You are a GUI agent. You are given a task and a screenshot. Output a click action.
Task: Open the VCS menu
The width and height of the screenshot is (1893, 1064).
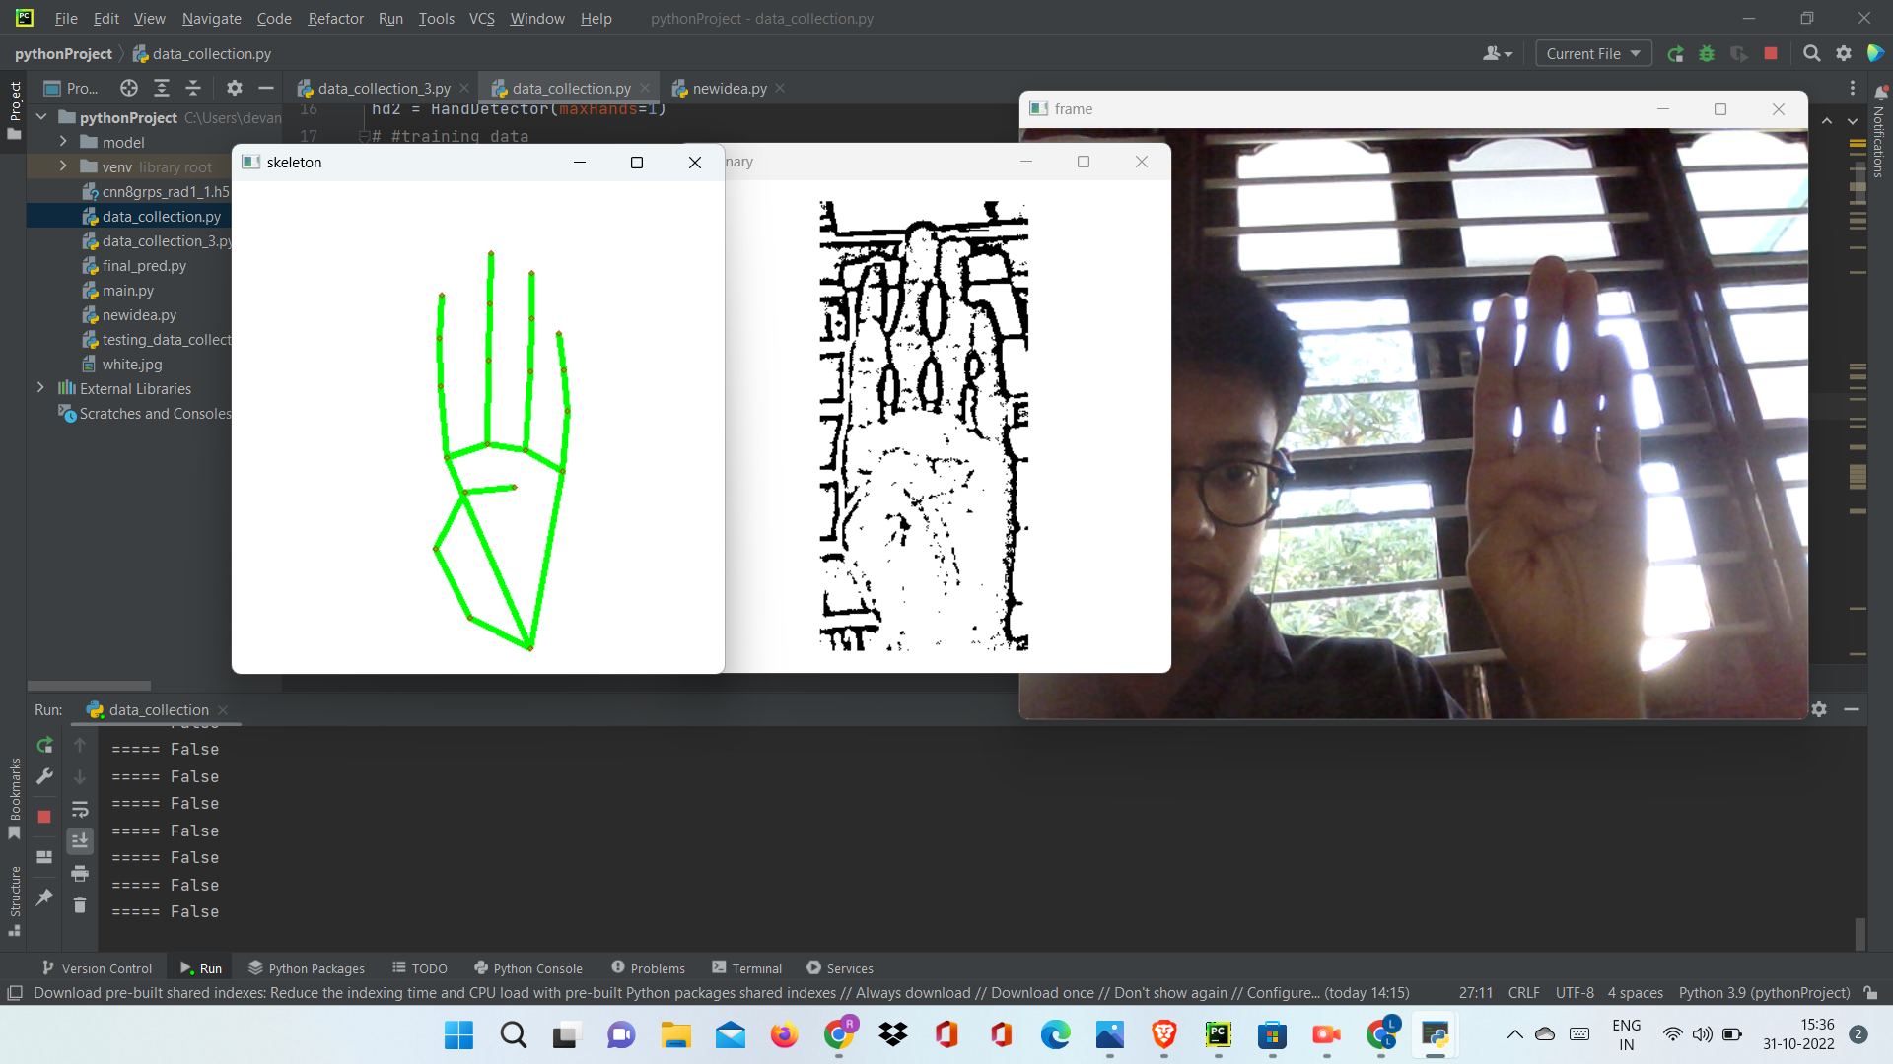click(481, 18)
